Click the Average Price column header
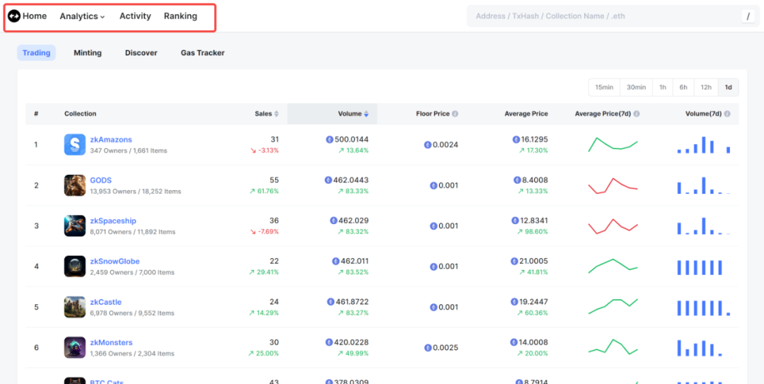The image size is (764, 384). (x=526, y=114)
